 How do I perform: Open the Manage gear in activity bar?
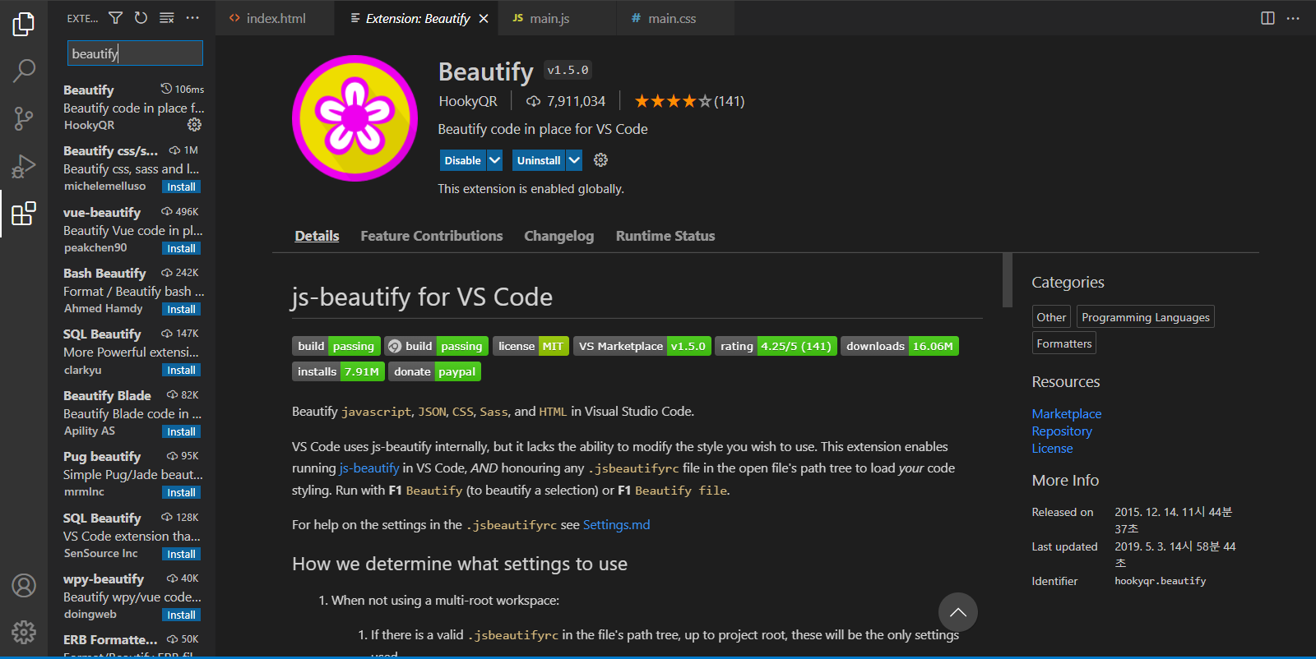(x=24, y=632)
